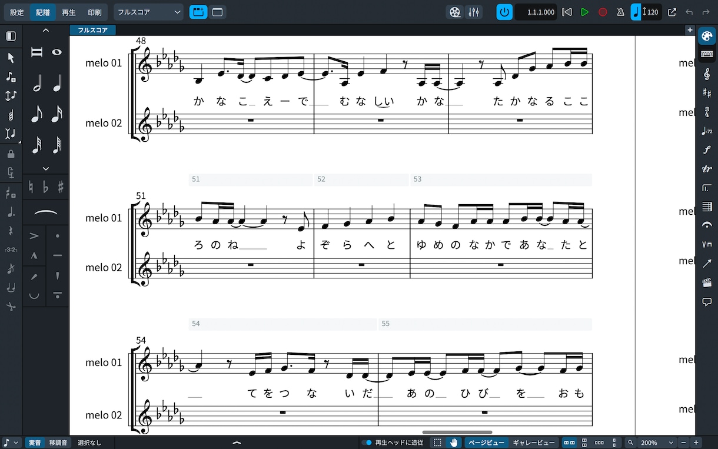Toggle the audio engine power button
This screenshot has width=718, height=449.
click(x=504, y=12)
